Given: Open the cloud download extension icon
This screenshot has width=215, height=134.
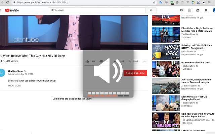Looking at the screenshot, I should (x=166, y=2).
